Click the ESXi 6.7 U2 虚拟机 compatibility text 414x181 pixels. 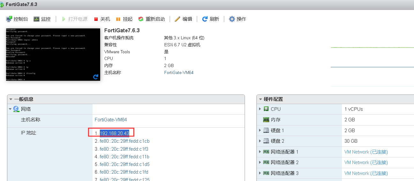click(182, 45)
